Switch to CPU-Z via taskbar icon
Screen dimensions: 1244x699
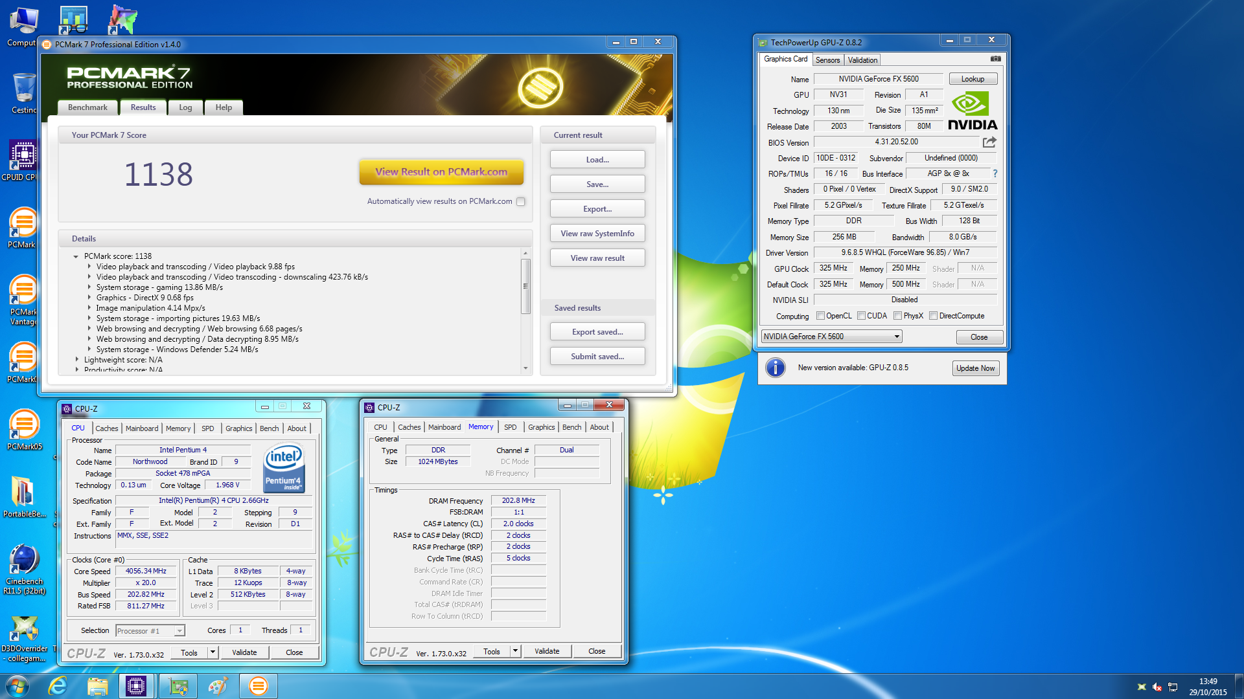click(136, 686)
